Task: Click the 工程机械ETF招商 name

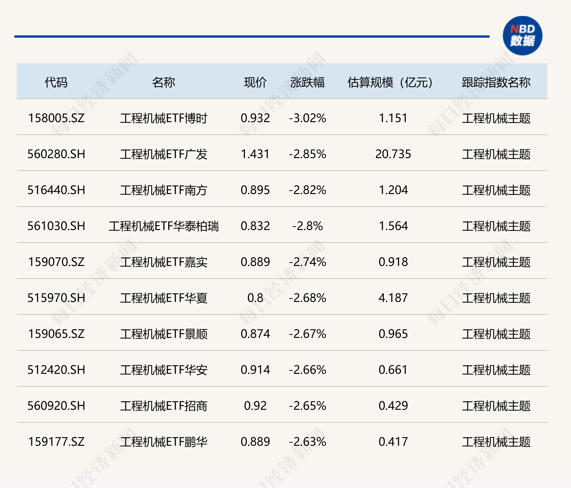Action: 163,406
